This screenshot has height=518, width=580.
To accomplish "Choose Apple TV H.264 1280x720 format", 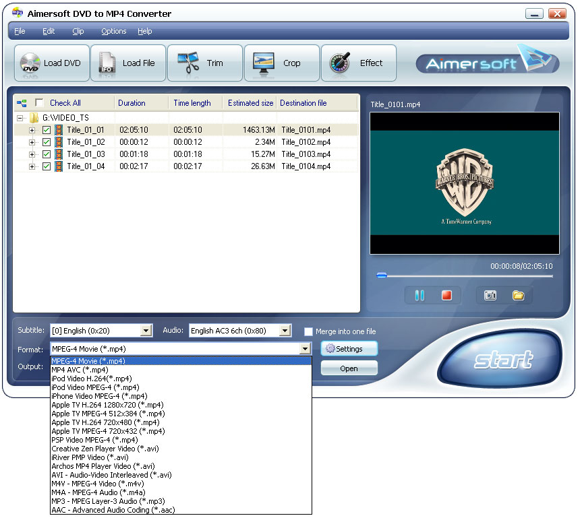I will click(x=181, y=405).
